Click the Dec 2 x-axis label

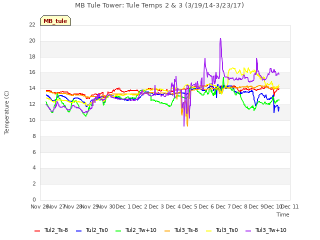(140, 206)
